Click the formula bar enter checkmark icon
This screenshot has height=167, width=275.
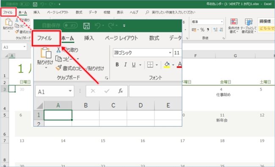(107, 91)
